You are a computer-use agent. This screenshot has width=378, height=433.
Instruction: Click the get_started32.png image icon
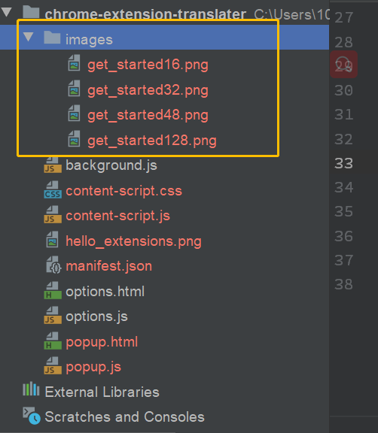[x=74, y=89]
